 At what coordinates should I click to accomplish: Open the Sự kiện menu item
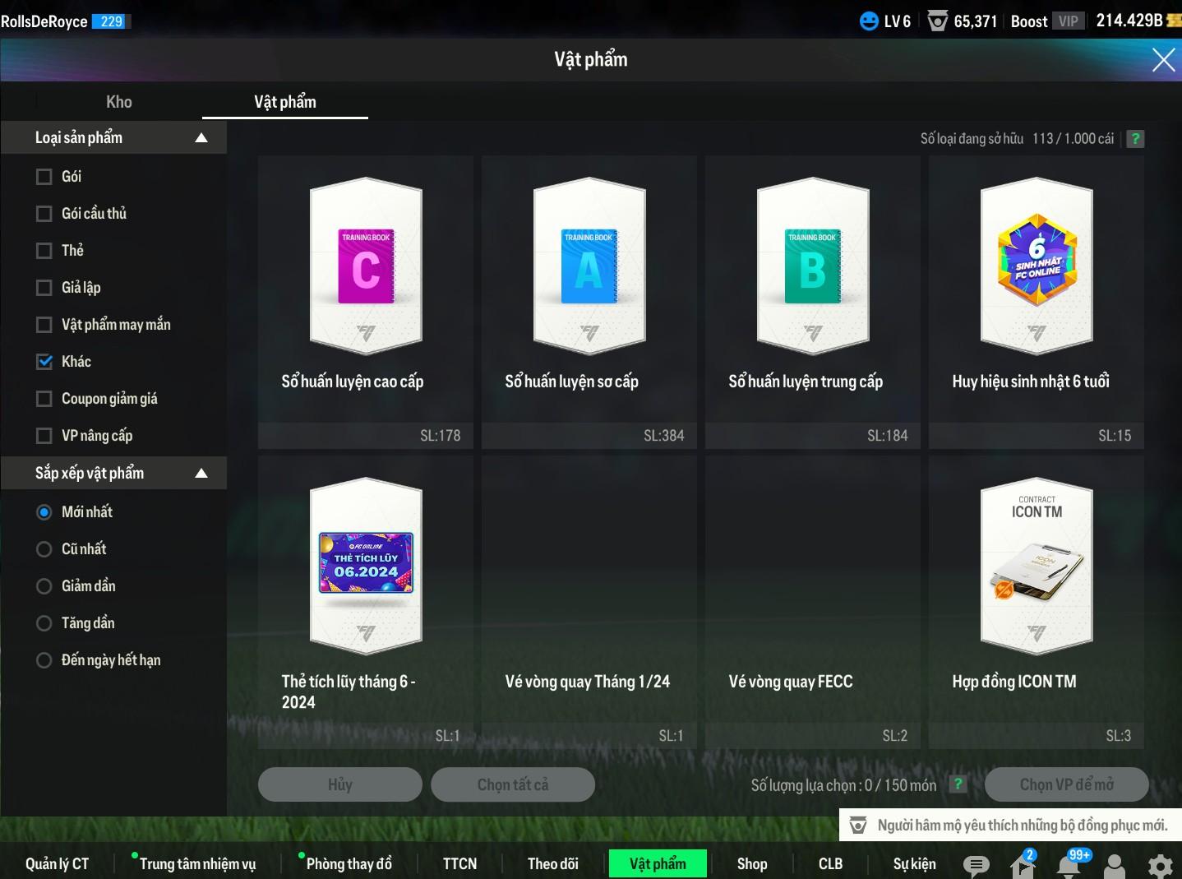914,863
